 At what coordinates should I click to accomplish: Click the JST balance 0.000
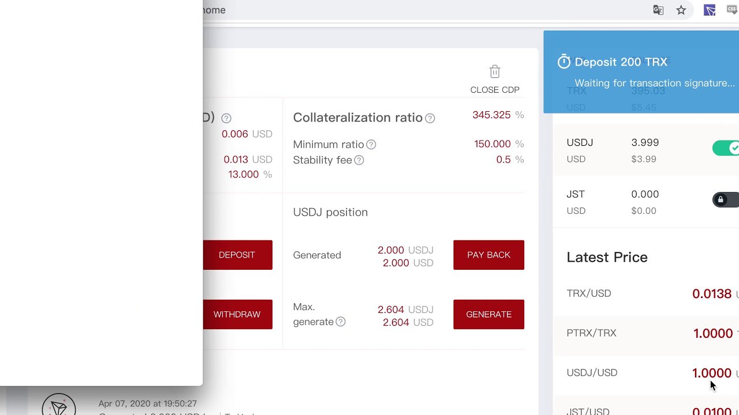coord(645,194)
